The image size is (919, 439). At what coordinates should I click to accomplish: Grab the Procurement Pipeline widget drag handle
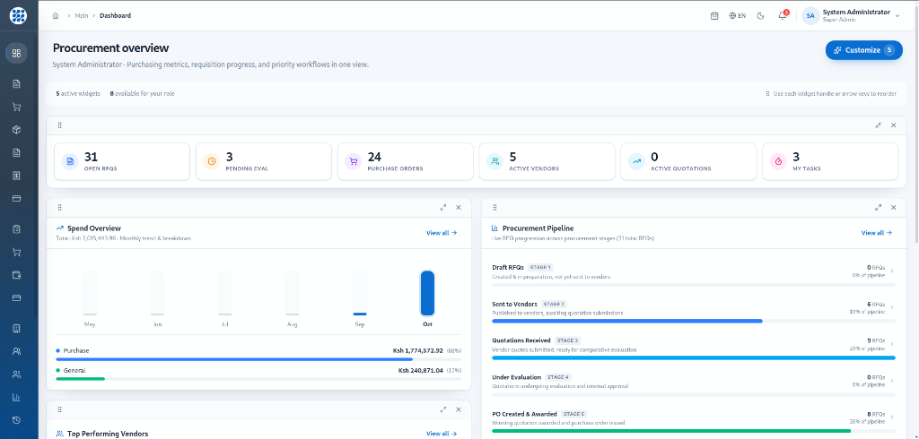(495, 207)
